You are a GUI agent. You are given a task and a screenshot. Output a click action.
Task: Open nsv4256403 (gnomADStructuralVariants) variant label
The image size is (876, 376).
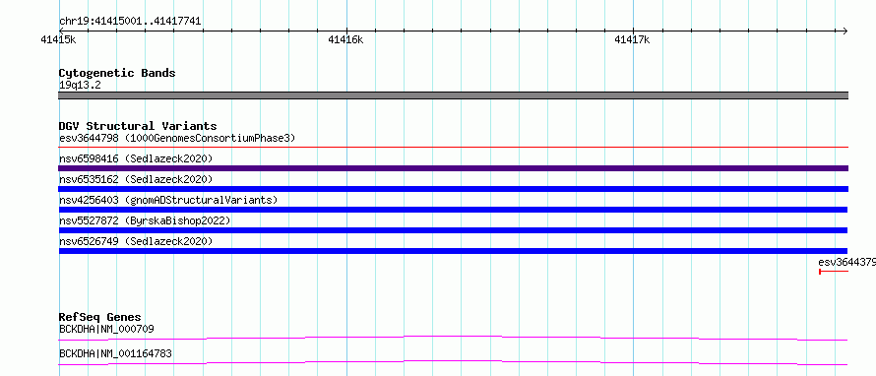tap(168, 200)
